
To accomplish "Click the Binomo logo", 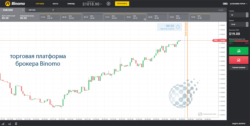I will coord(15,3).
